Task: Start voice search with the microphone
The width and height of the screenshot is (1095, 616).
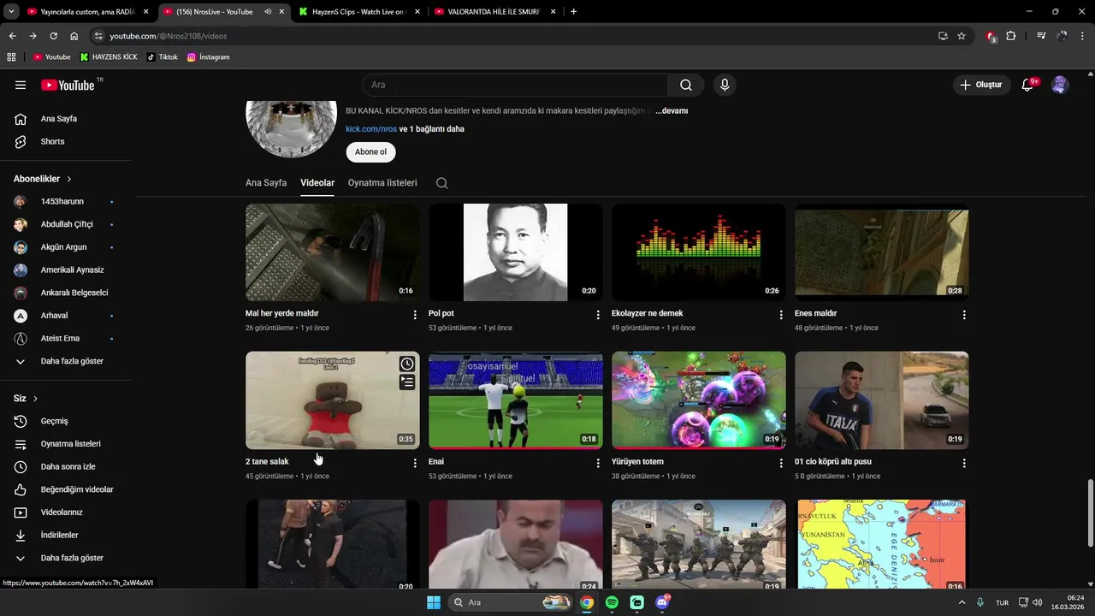Action: (x=725, y=85)
